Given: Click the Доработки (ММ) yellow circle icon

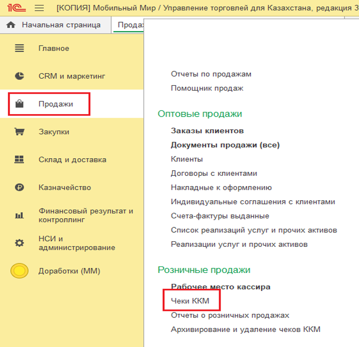Looking at the screenshot, I should pyautogui.click(x=19, y=271).
